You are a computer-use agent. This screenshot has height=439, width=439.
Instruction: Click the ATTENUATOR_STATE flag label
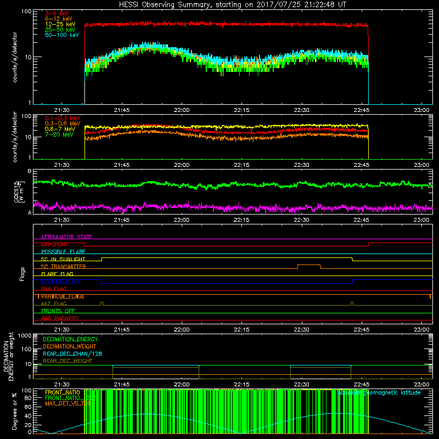66,237
